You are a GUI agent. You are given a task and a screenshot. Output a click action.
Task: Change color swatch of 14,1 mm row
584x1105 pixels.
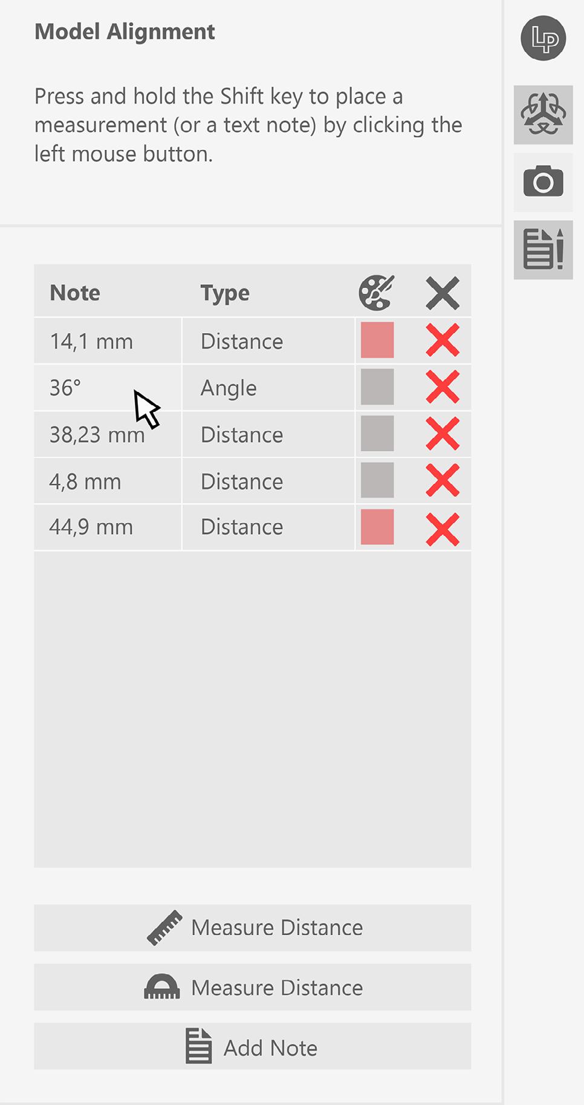coord(377,340)
